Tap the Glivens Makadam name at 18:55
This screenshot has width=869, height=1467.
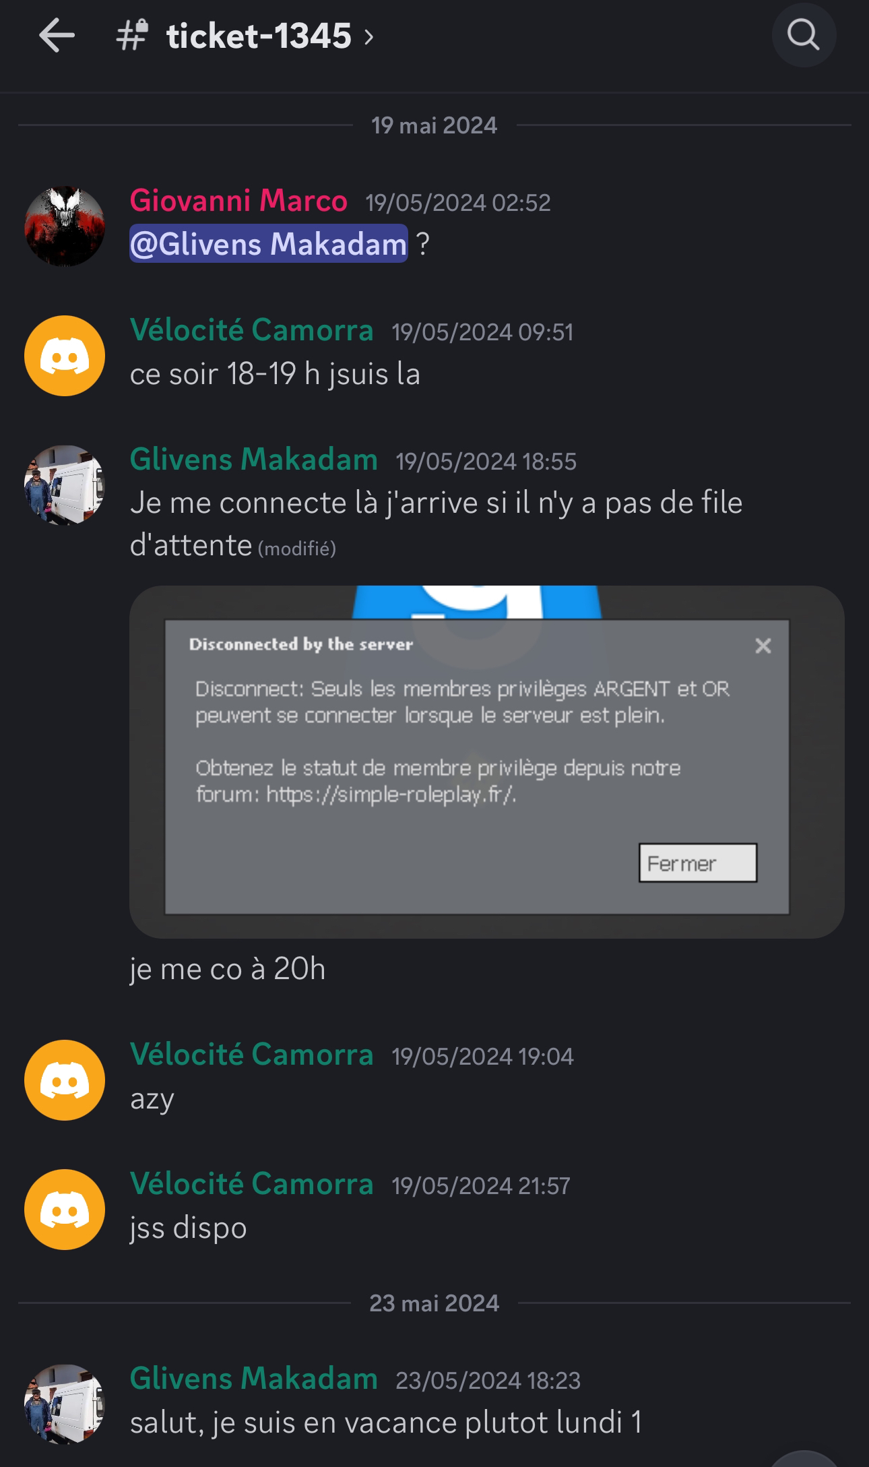[x=253, y=460]
